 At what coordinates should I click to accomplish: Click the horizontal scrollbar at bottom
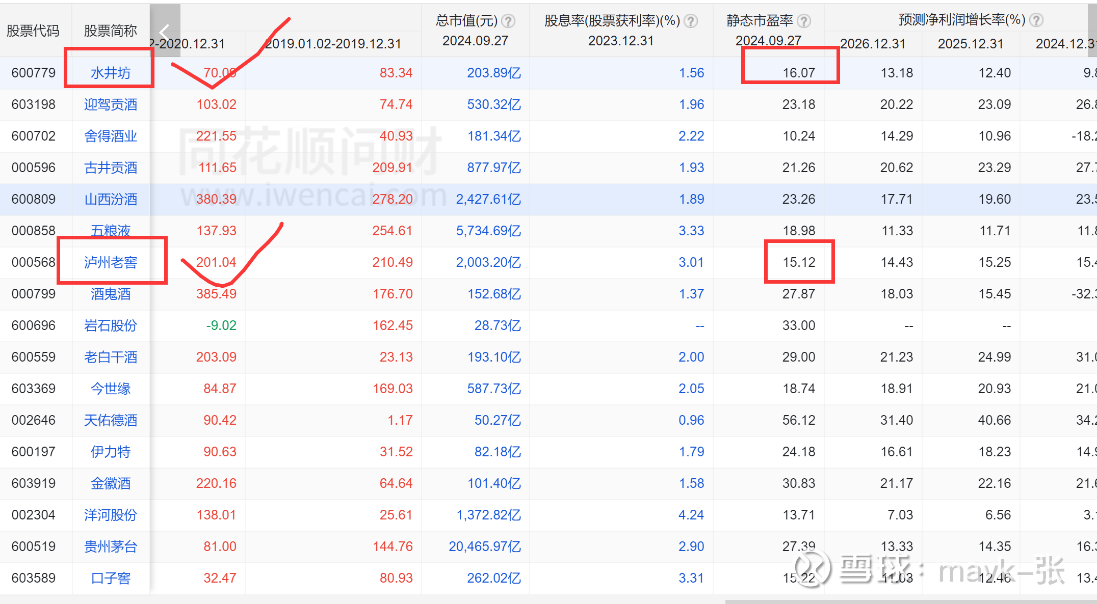pos(910,601)
